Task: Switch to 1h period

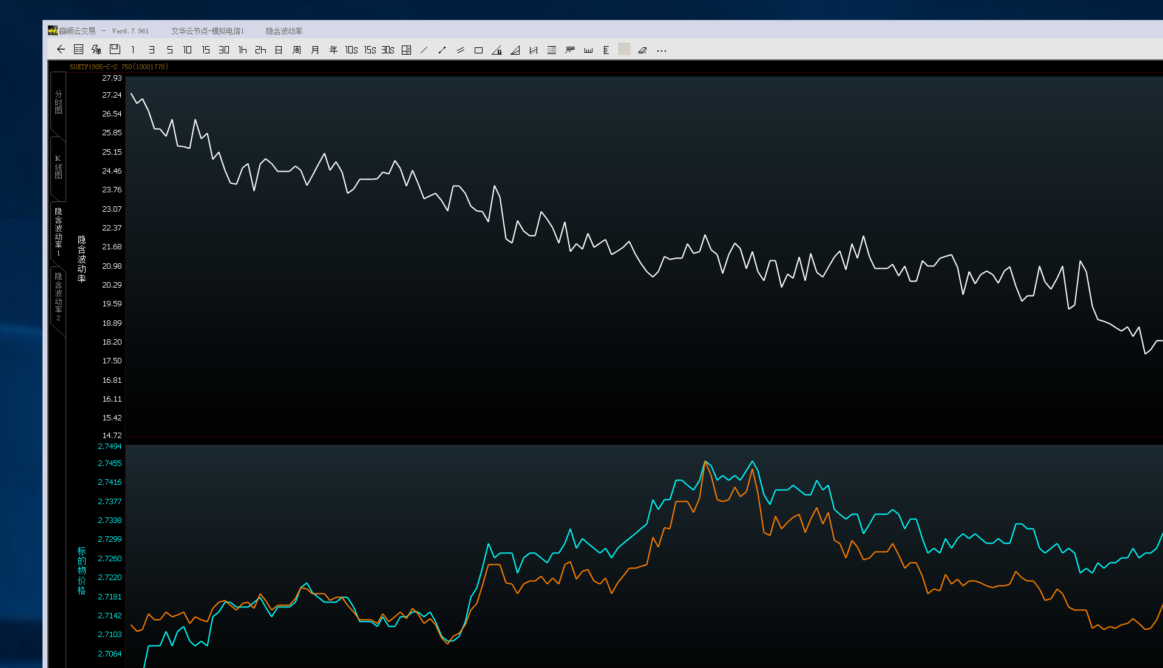Action: click(x=242, y=50)
